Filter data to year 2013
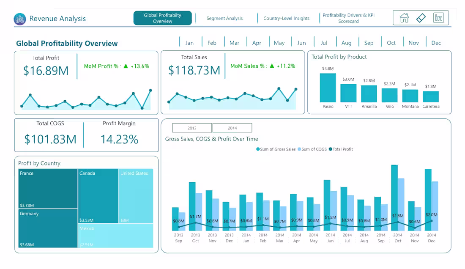 tap(192, 128)
